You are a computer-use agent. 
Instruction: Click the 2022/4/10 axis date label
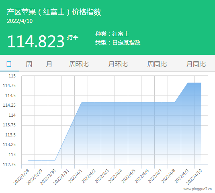click(194, 177)
